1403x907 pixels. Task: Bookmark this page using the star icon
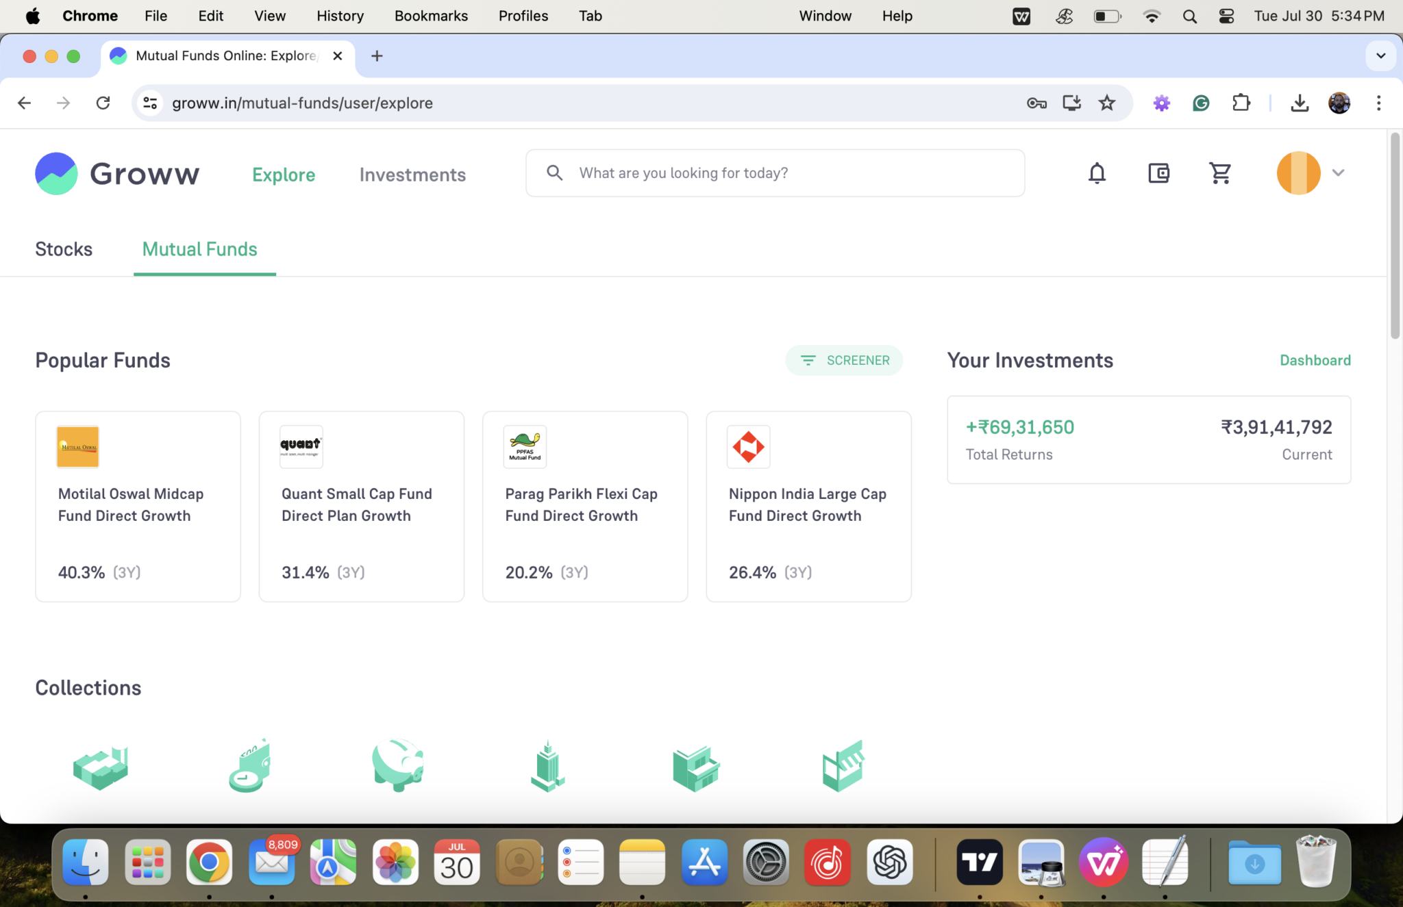tap(1107, 103)
